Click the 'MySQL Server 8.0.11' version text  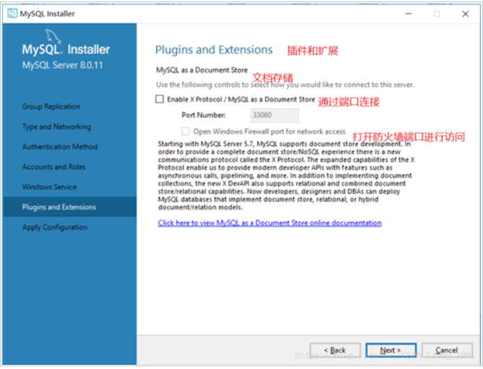click(x=63, y=65)
